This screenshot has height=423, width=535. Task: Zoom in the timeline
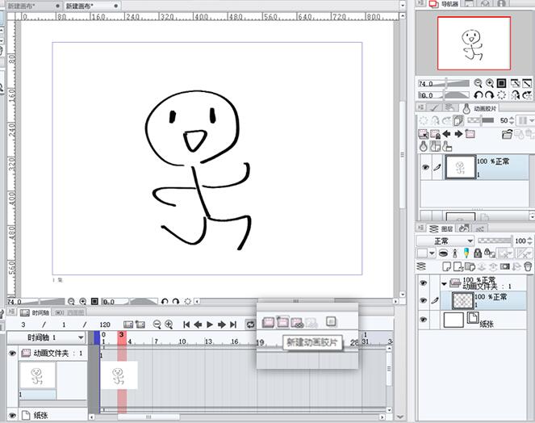pos(169,325)
